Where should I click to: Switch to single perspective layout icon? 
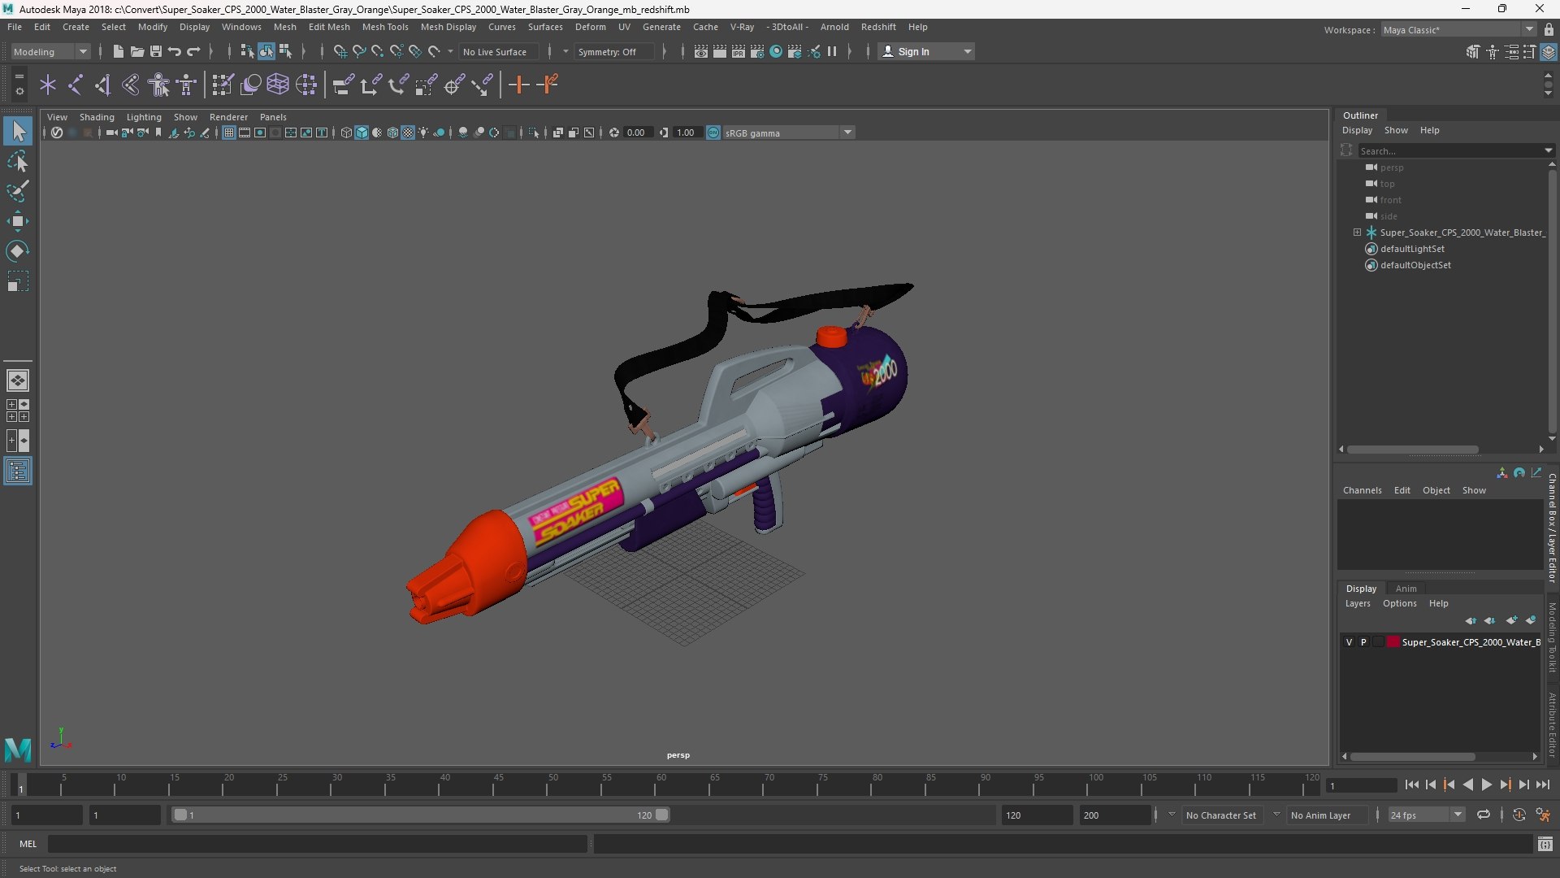[x=18, y=380]
